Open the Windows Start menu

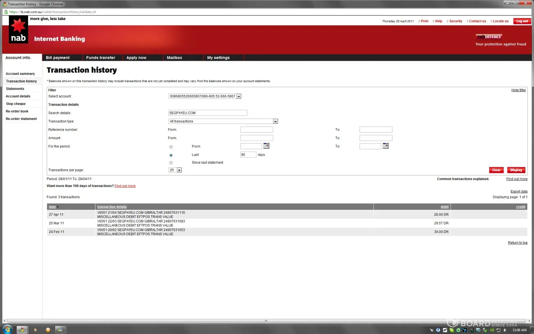[x=7, y=329]
